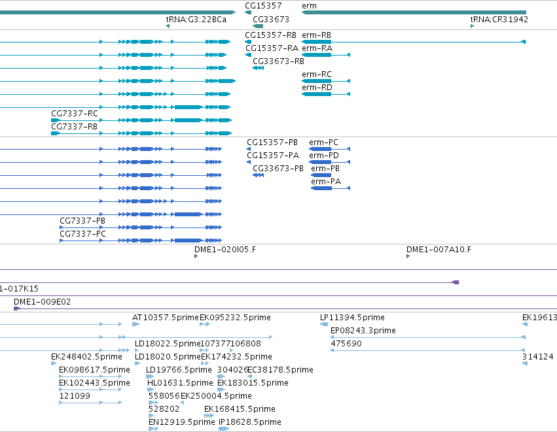This screenshot has height=432, width=557.
Task: Click the tRNA:CR31942 label
Action: [x=499, y=19]
